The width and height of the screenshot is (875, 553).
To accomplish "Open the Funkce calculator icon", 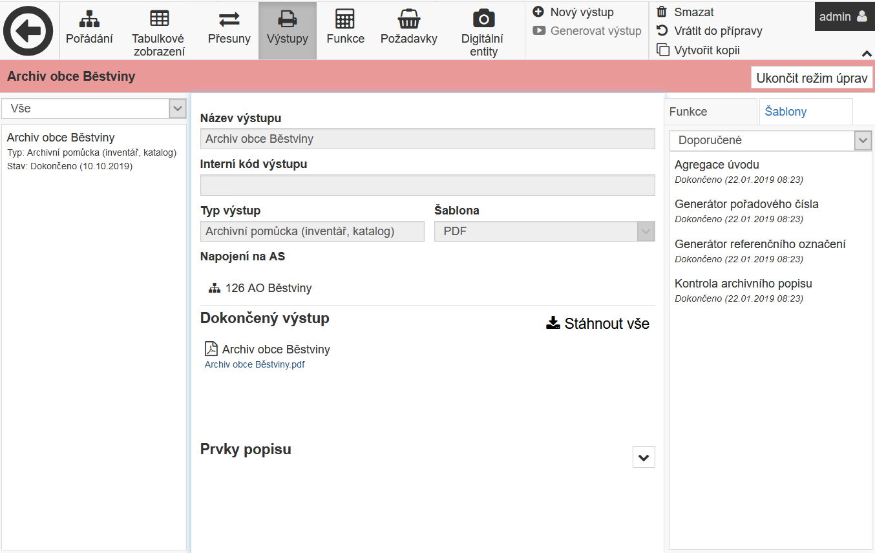I will coord(345,30).
